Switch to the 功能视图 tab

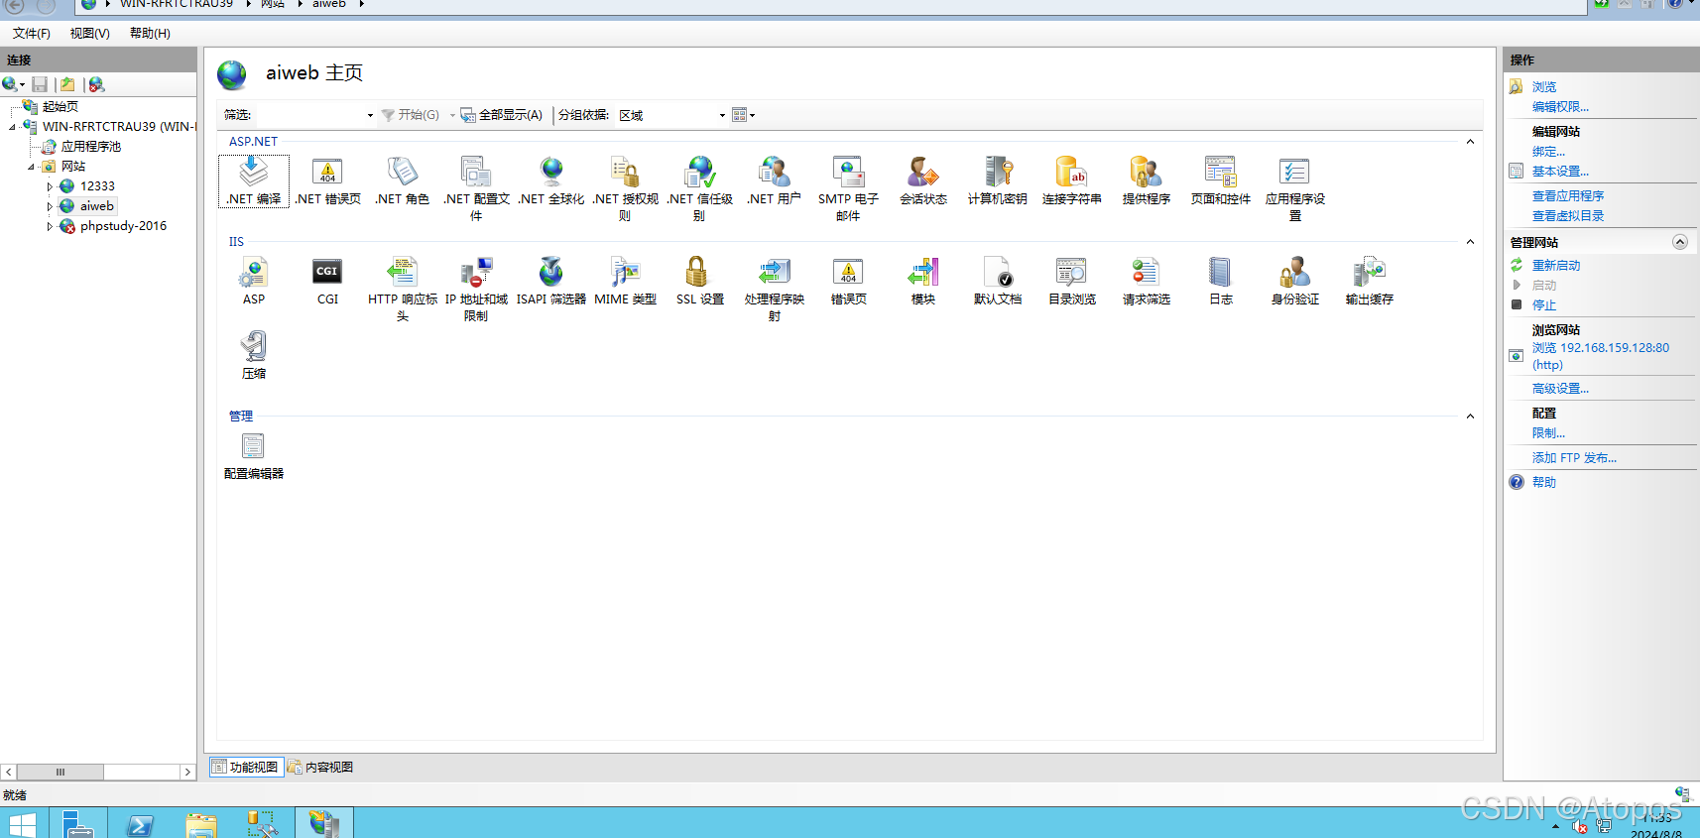pos(246,767)
